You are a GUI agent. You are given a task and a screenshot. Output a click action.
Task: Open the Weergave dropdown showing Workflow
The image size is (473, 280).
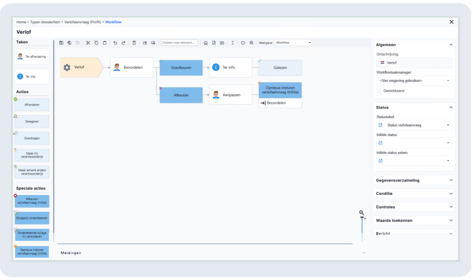tap(293, 43)
